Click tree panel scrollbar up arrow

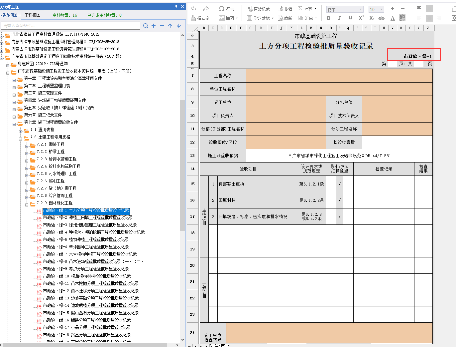pyautogui.click(x=182, y=35)
